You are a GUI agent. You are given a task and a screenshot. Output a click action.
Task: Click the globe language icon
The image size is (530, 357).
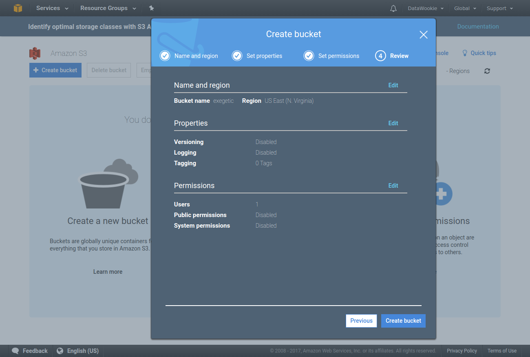click(60, 351)
